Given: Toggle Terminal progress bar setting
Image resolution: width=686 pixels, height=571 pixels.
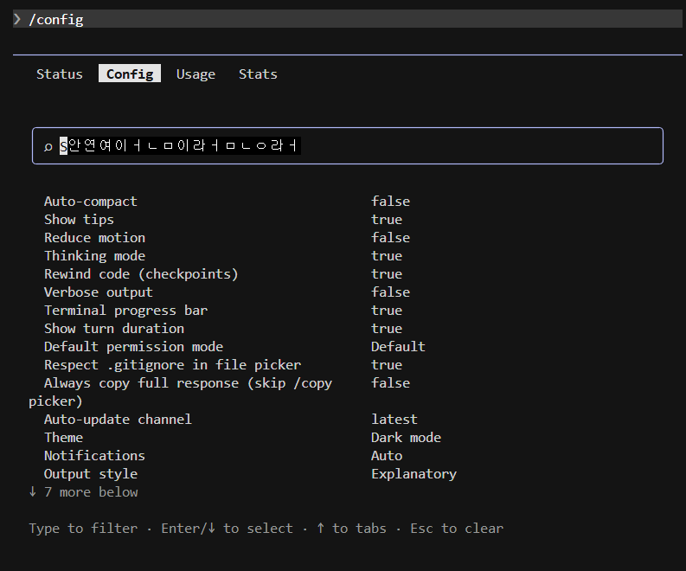Looking at the screenshot, I should 125,311.
